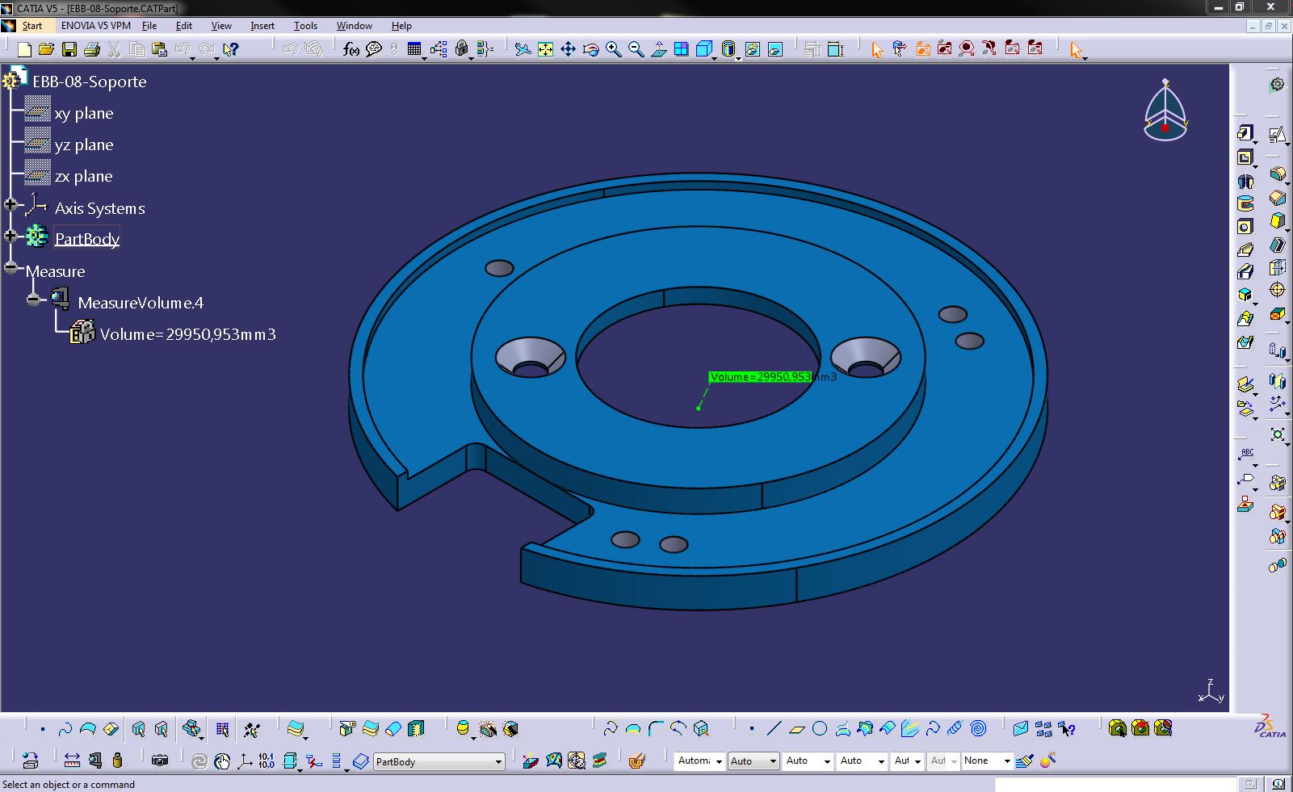Click the Line tool in bottom toolbar

tap(774, 729)
